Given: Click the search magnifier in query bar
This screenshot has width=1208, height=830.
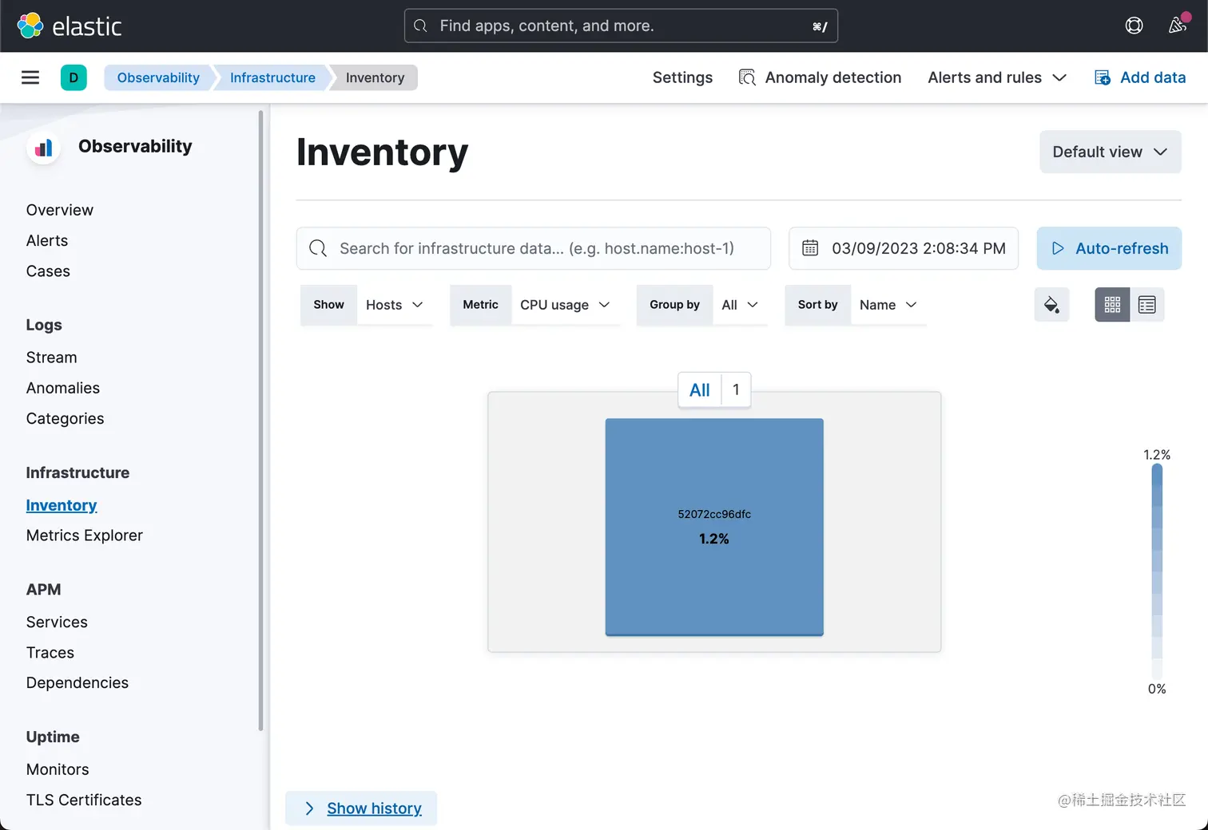Looking at the screenshot, I should pyautogui.click(x=318, y=248).
